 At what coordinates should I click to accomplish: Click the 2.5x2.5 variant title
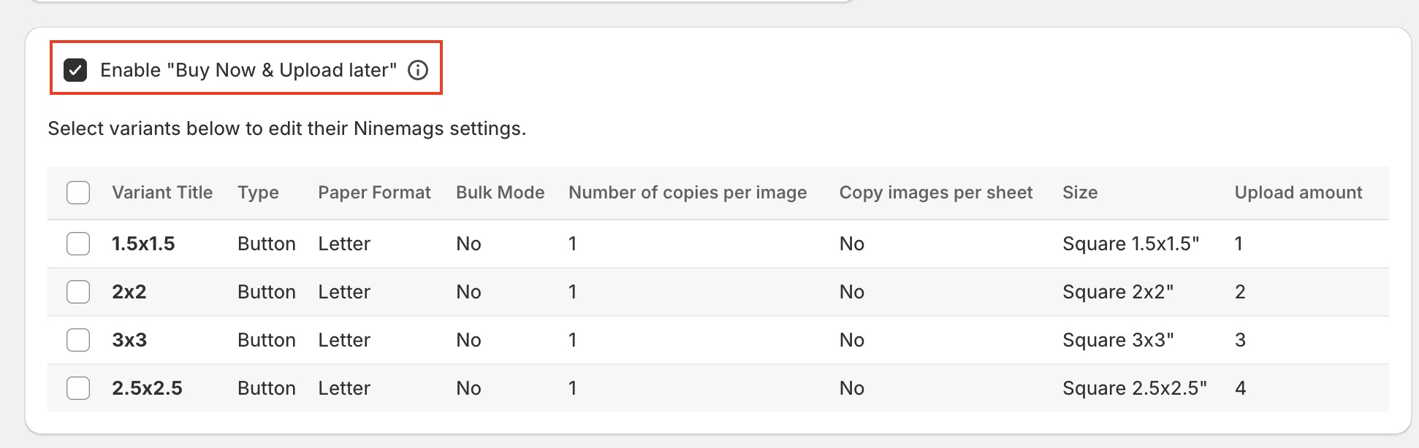click(147, 388)
